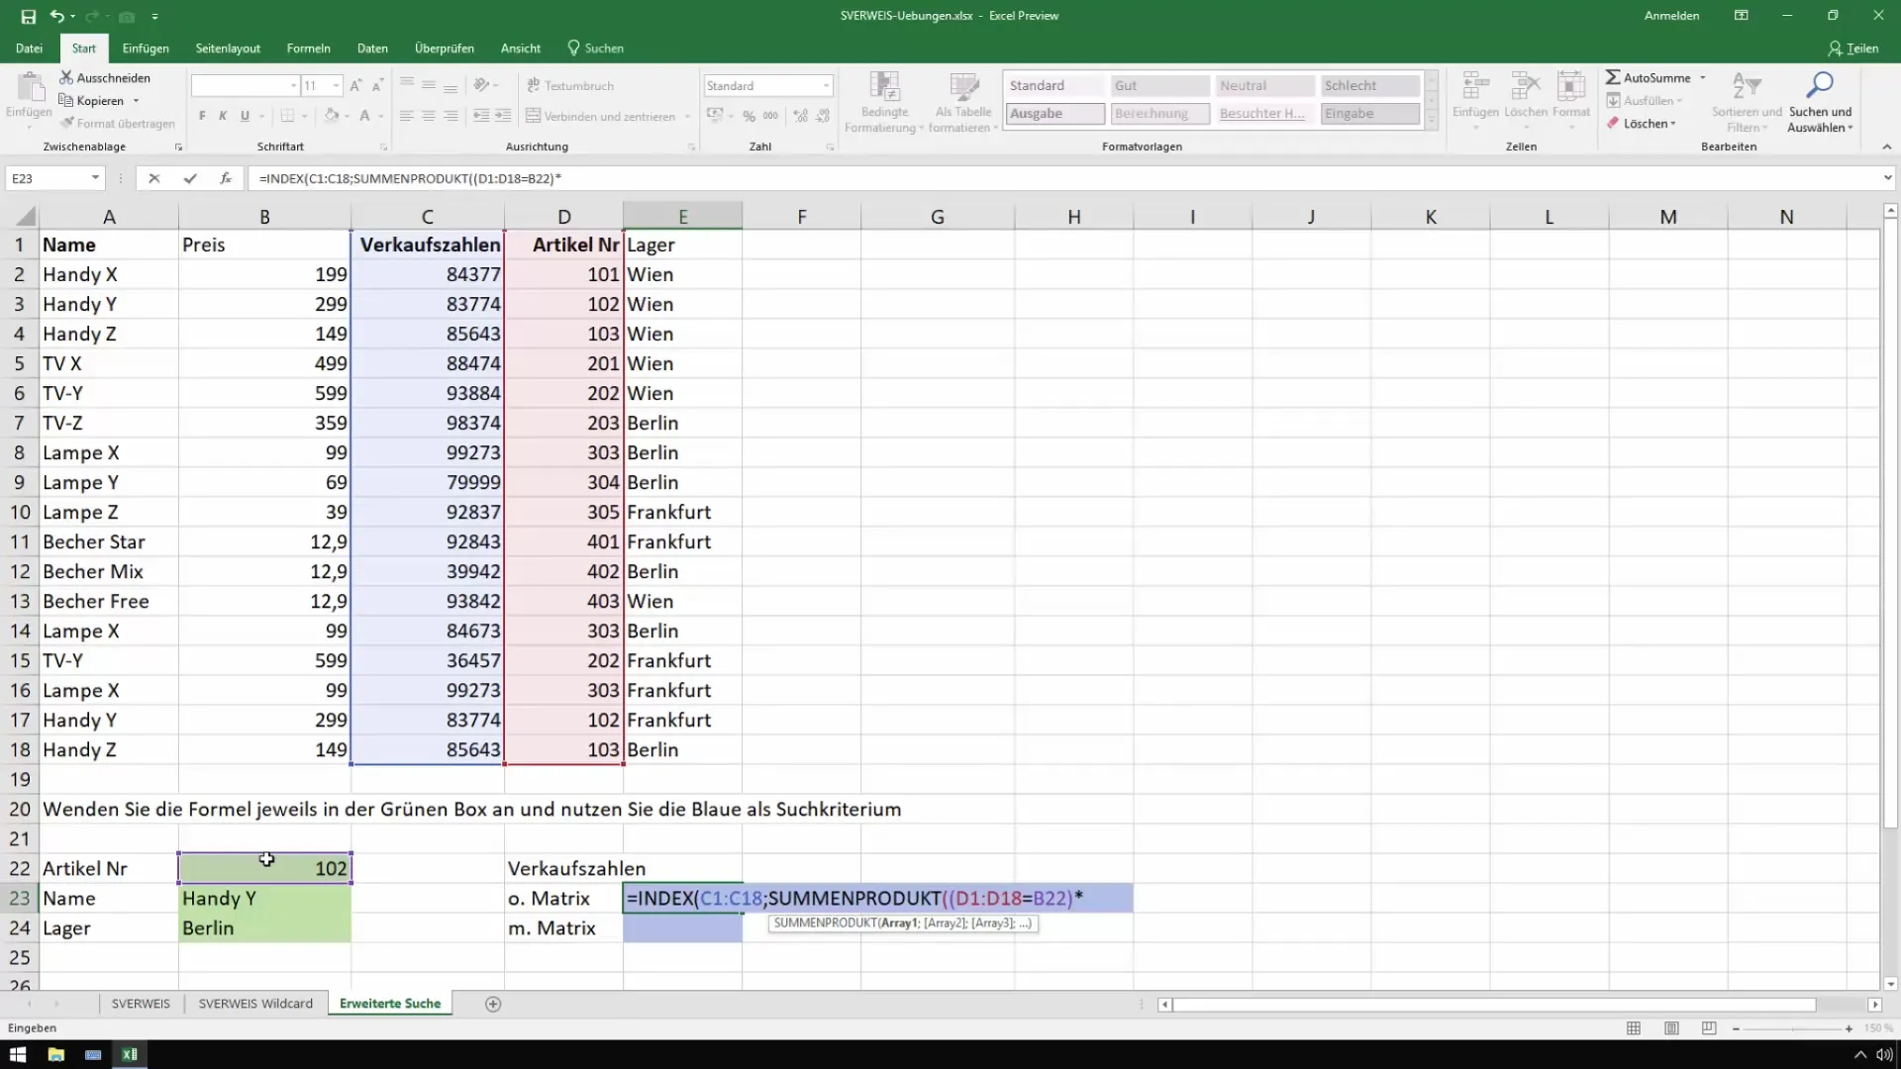This screenshot has width=1901, height=1069.
Task: Add a decimal place icon
Action: pos(800,116)
